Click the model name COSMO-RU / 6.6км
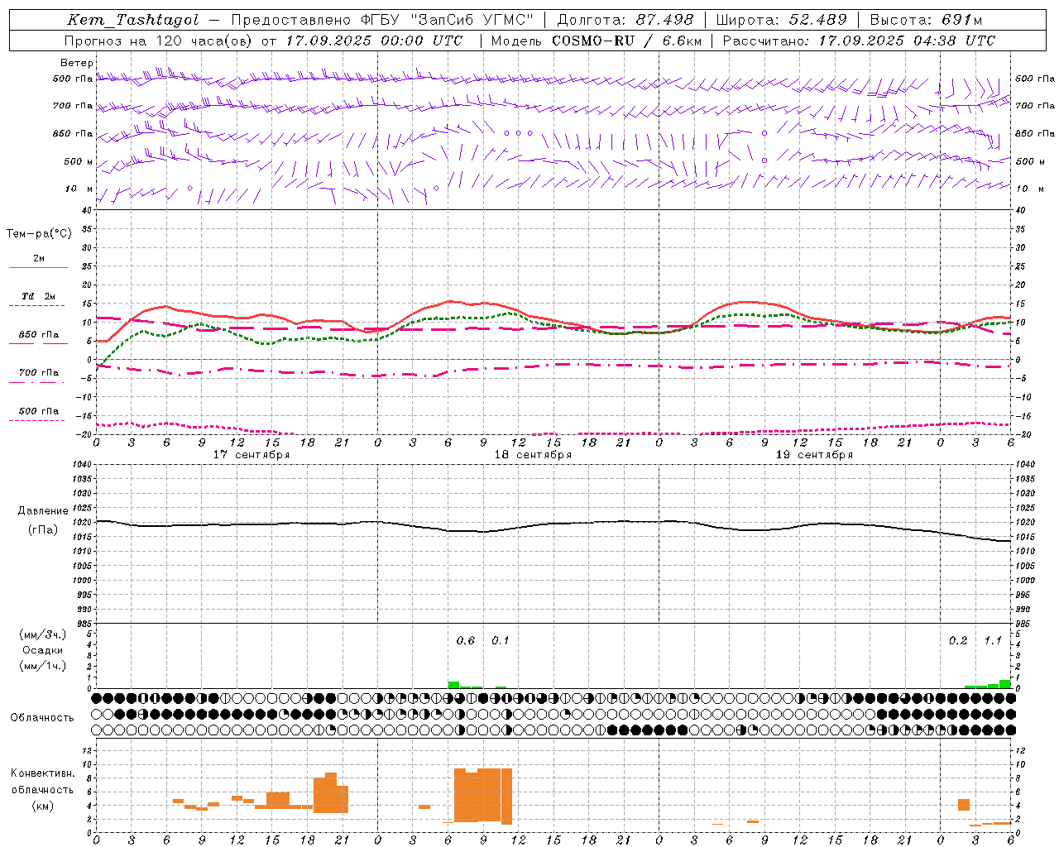 626,41
